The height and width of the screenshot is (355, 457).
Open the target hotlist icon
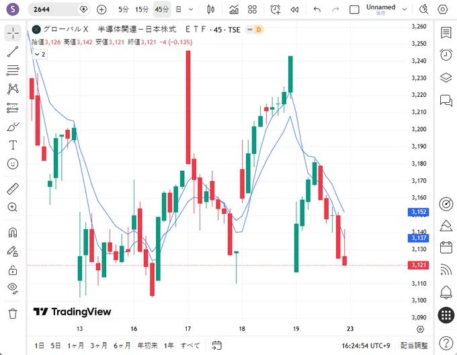446,204
